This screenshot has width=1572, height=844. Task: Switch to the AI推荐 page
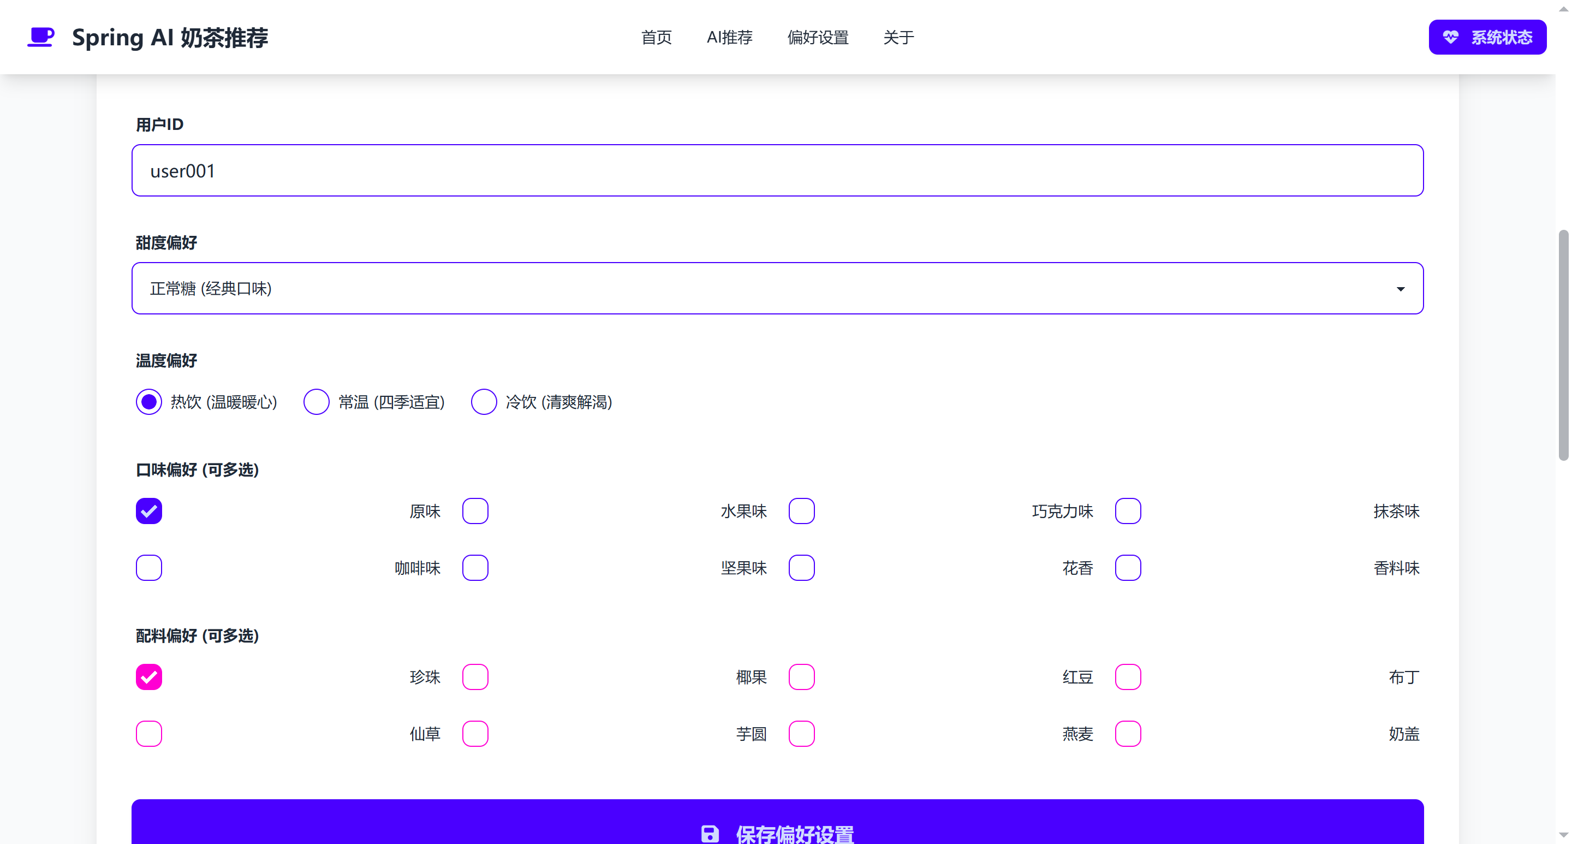pyautogui.click(x=729, y=37)
